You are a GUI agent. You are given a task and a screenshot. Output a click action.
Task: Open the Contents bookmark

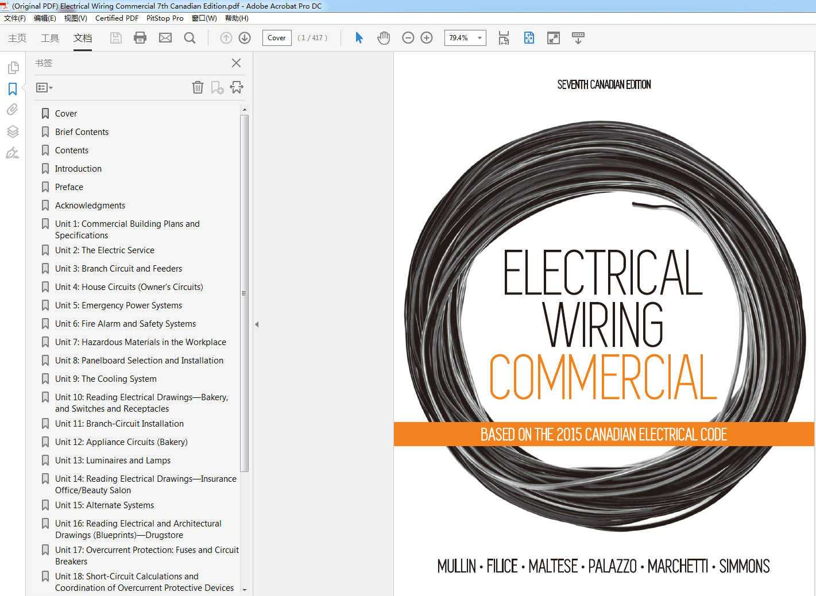pyautogui.click(x=72, y=150)
